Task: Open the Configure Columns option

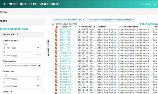Action: click(150, 24)
